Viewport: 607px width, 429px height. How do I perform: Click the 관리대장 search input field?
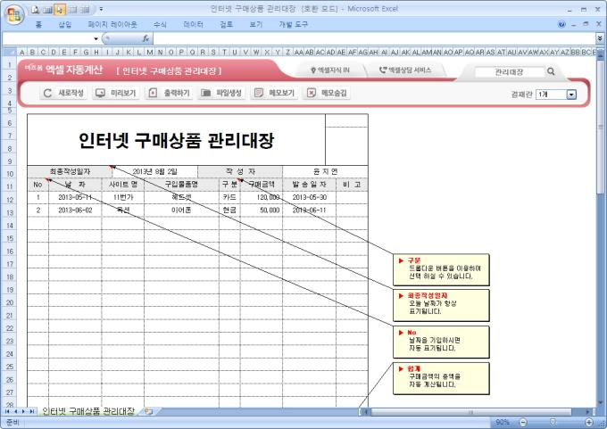pyautogui.click(x=509, y=71)
